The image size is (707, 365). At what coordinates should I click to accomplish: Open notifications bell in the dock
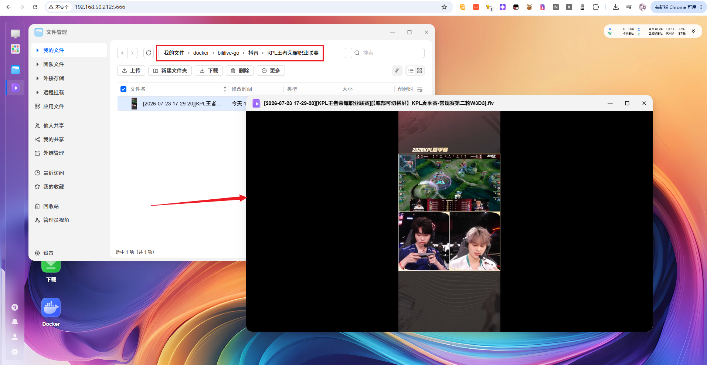(15, 322)
